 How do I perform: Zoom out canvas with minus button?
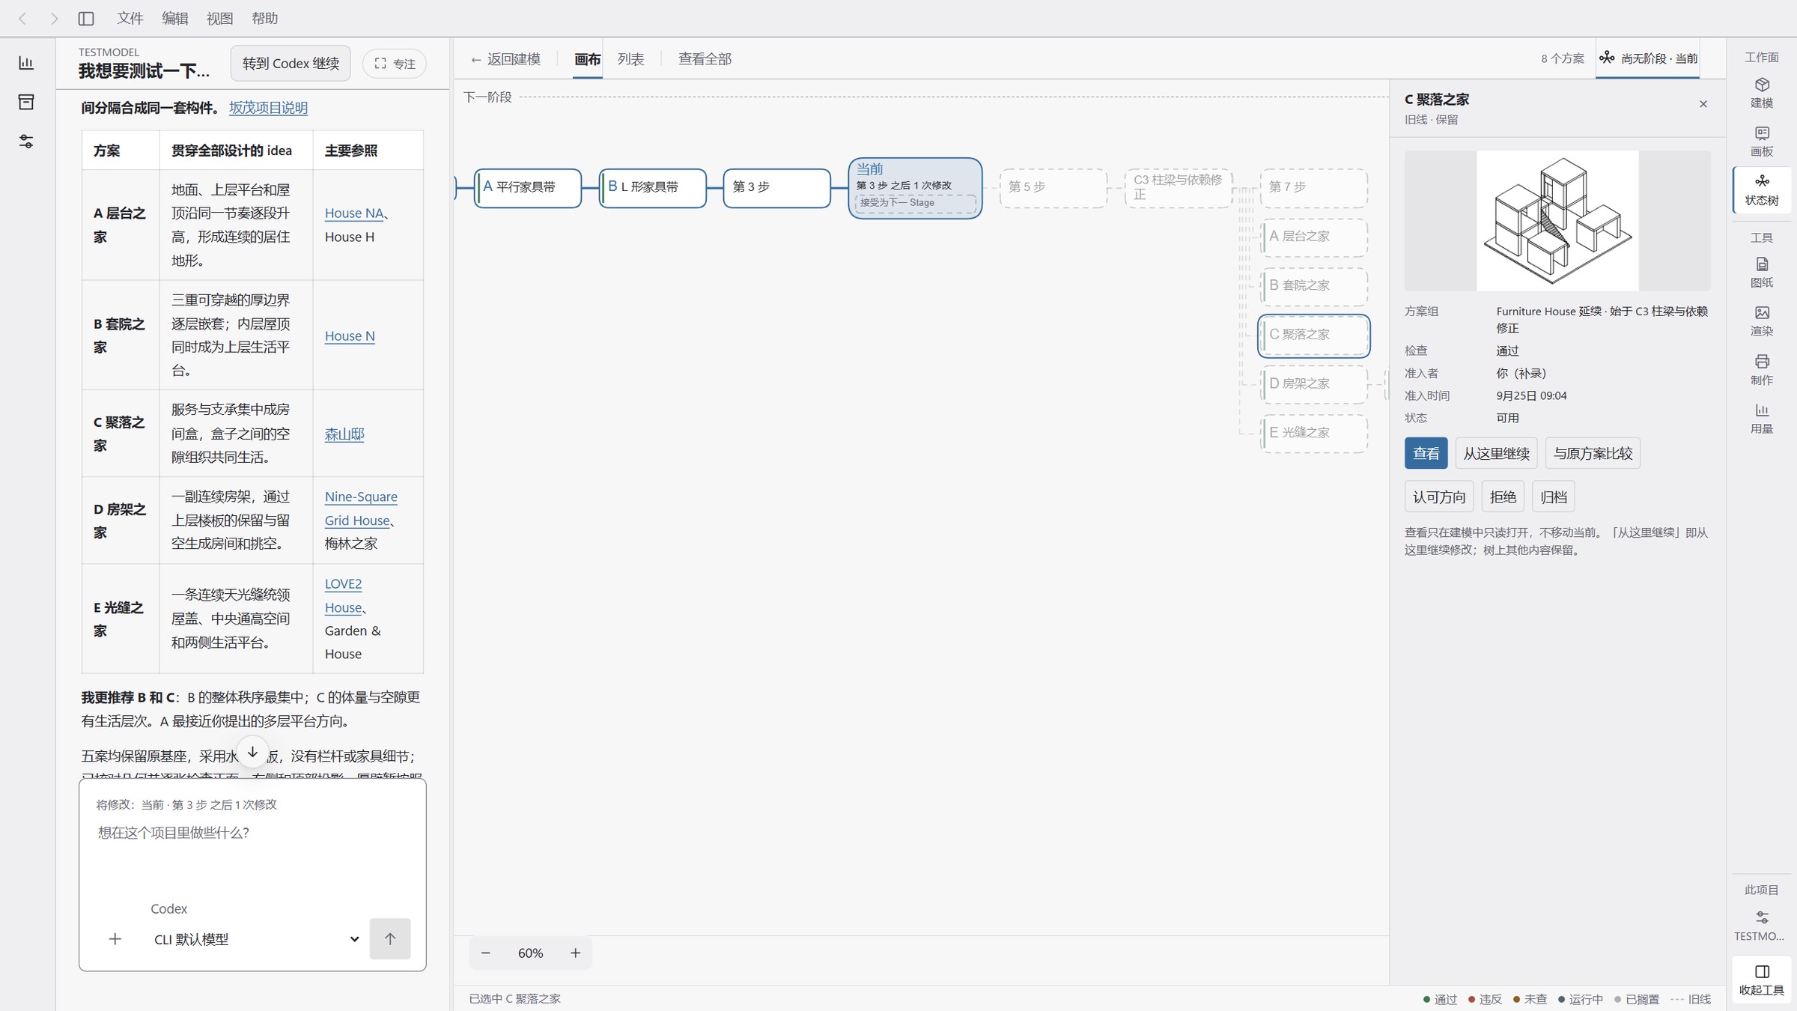coord(486,953)
